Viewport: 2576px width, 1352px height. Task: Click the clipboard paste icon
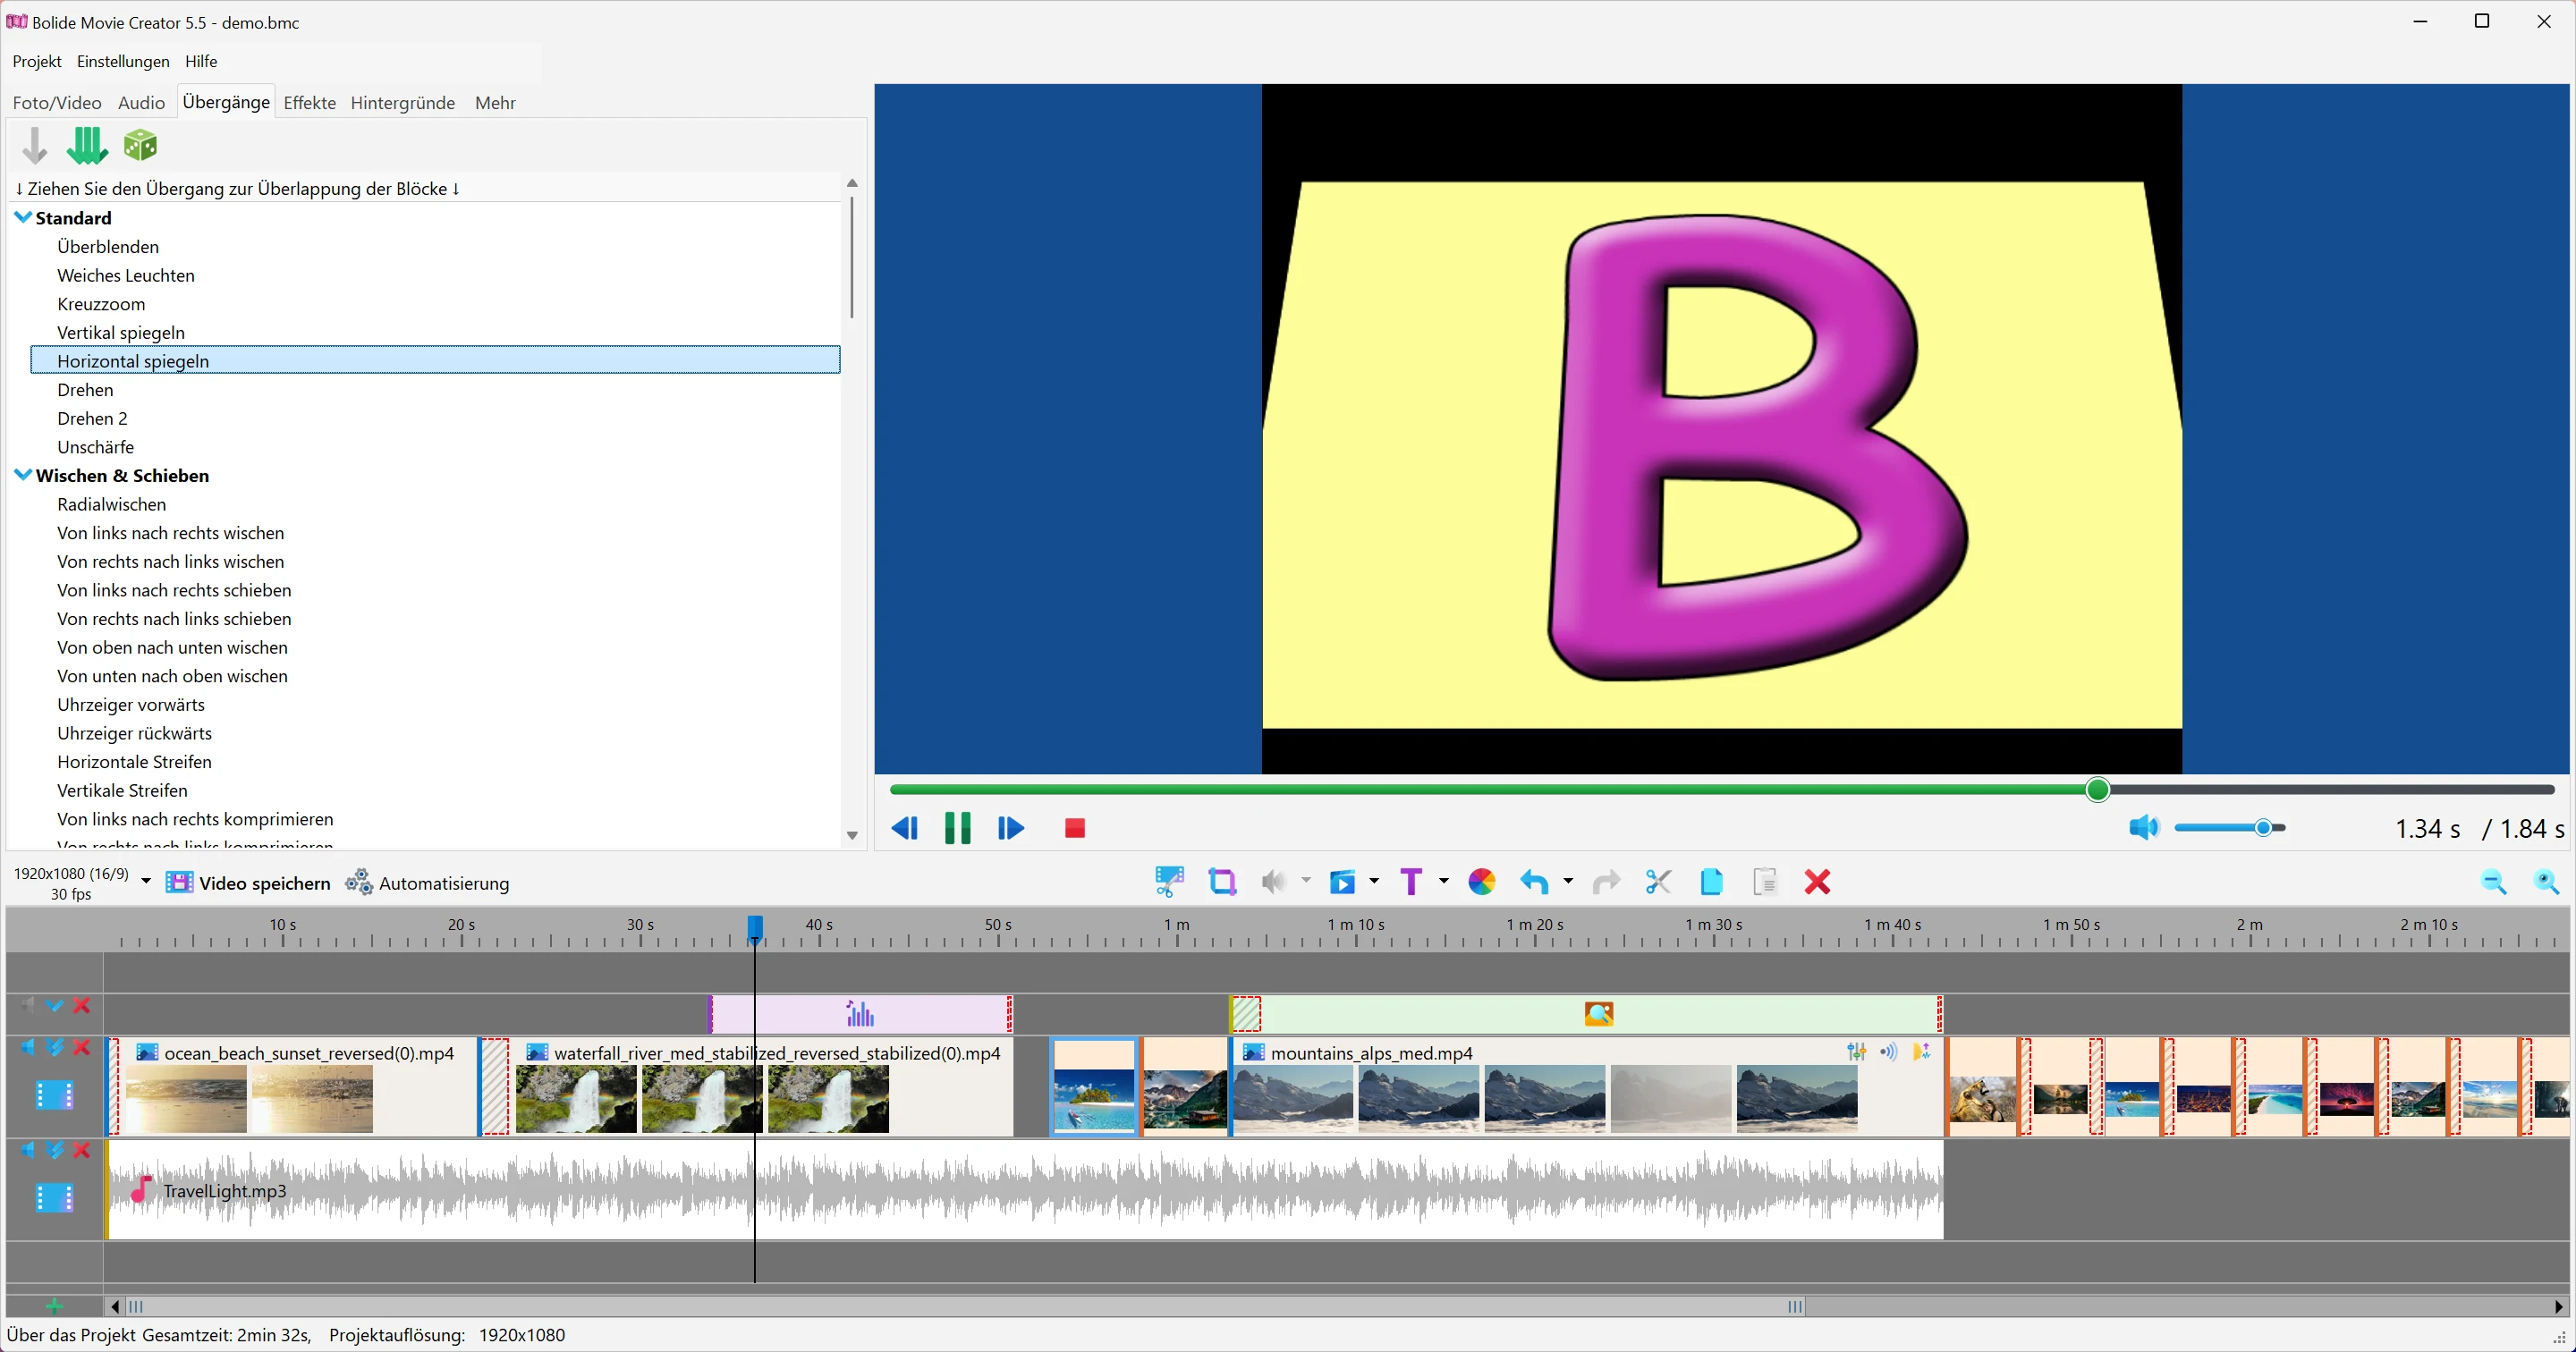[x=1765, y=882]
